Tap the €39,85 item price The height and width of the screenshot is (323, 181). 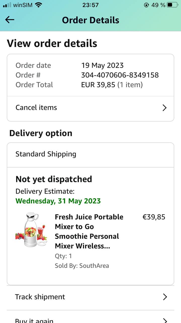point(154,217)
